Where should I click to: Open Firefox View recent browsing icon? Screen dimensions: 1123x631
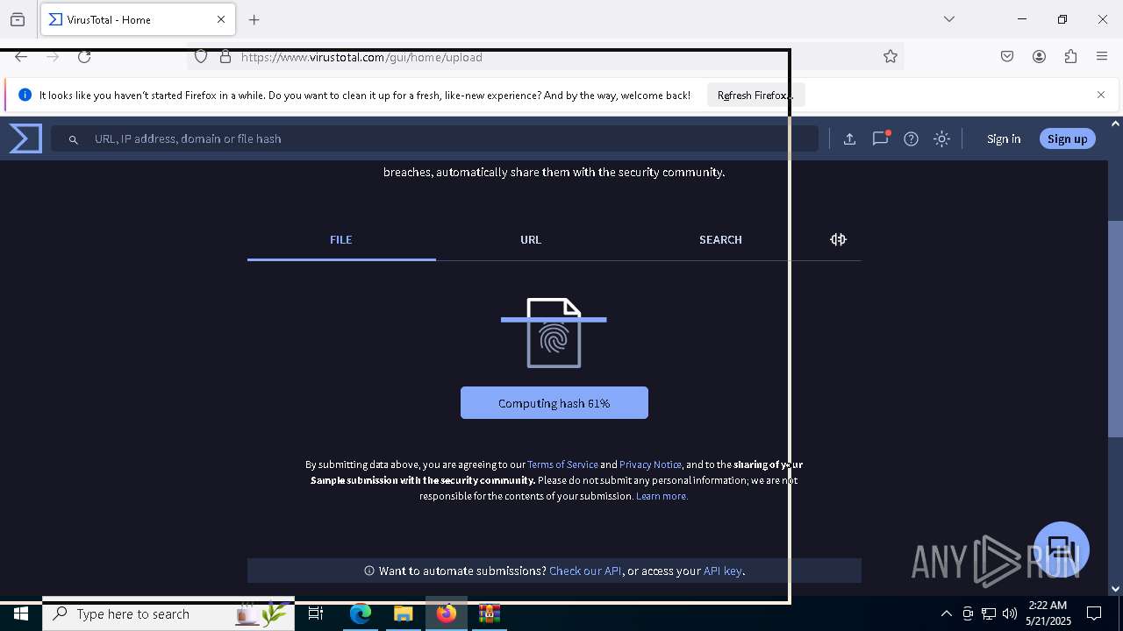pyautogui.click(x=18, y=19)
